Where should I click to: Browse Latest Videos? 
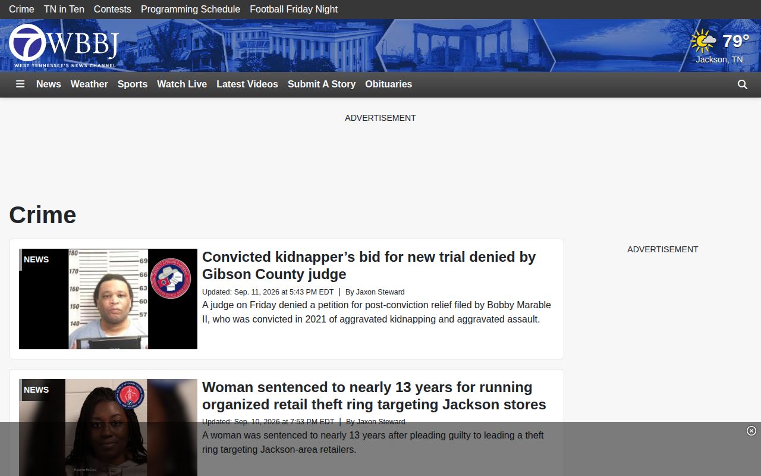[x=247, y=84]
